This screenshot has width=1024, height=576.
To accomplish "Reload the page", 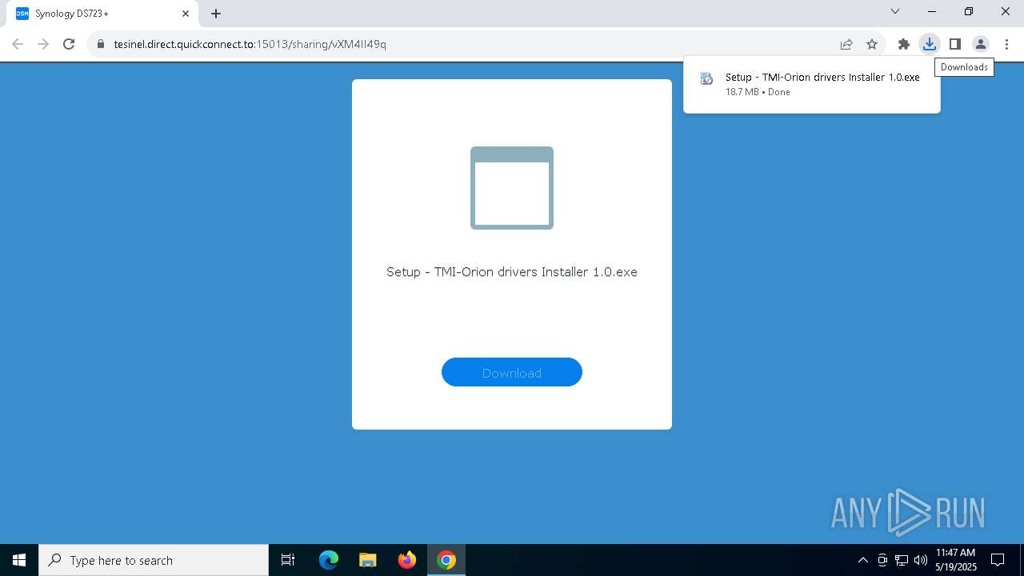I will click(69, 44).
